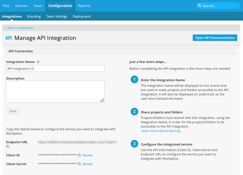Copy the Client ID with its copy icon

[x=79, y=155]
